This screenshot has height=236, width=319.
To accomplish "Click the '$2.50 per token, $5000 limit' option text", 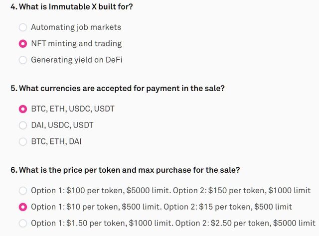I will tap(263, 223).
